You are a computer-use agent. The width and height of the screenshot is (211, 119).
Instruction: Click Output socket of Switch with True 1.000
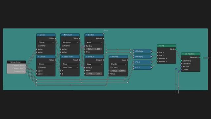click(104, 60)
